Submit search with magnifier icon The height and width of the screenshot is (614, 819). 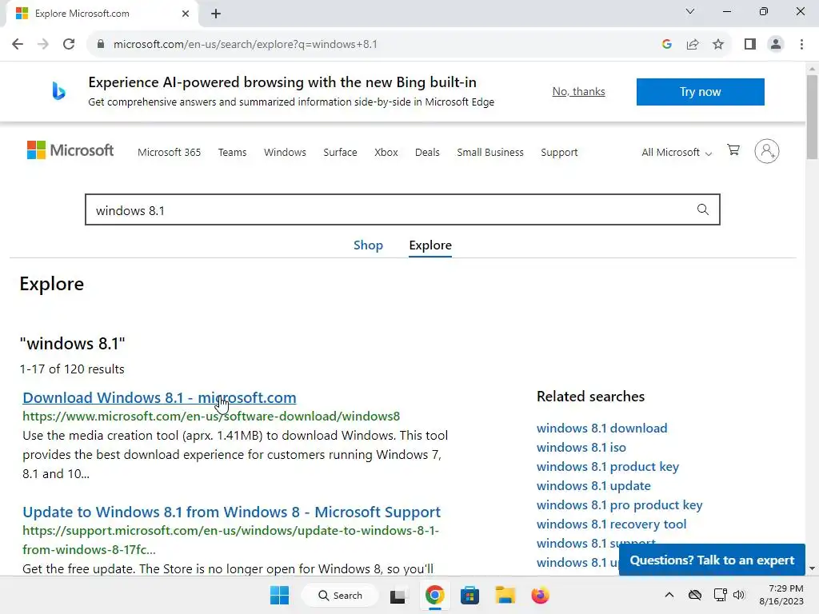703,209
